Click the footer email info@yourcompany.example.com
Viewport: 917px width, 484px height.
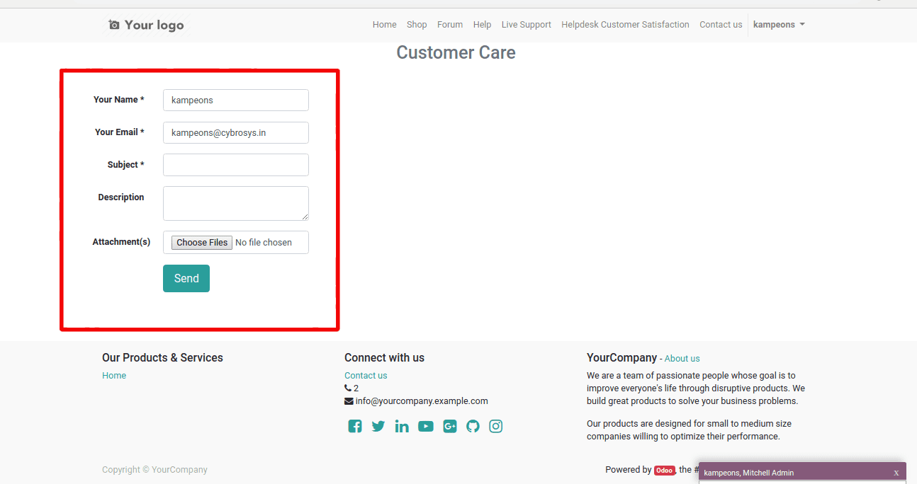(422, 401)
